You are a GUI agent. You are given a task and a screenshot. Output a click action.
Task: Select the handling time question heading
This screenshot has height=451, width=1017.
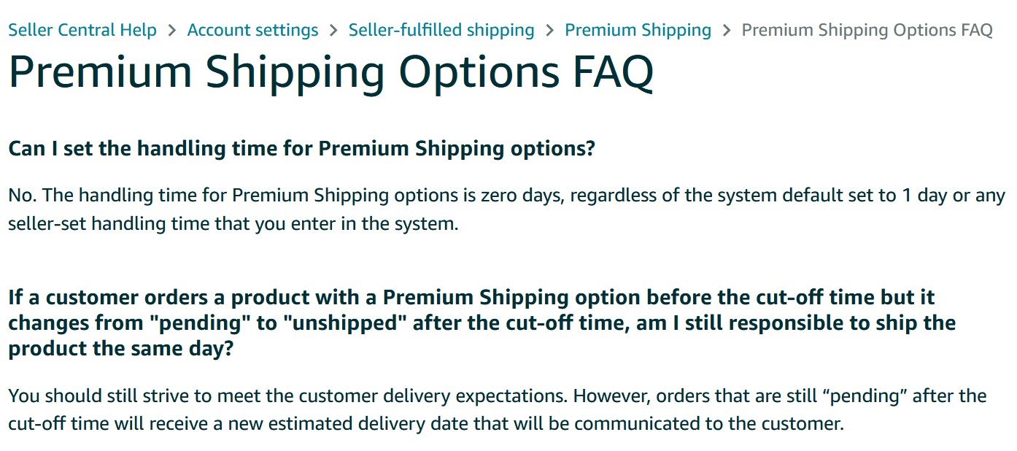(302, 149)
